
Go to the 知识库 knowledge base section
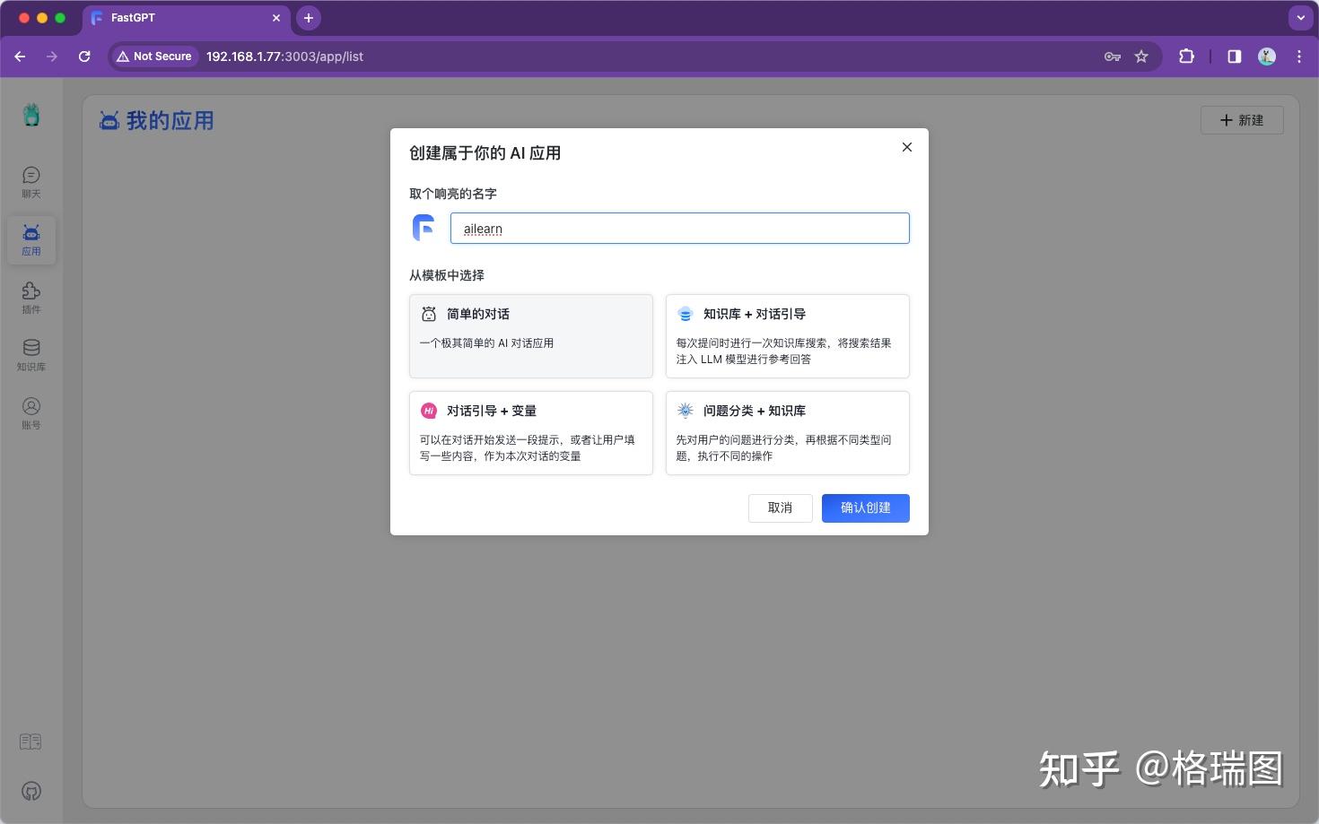tap(31, 356)
